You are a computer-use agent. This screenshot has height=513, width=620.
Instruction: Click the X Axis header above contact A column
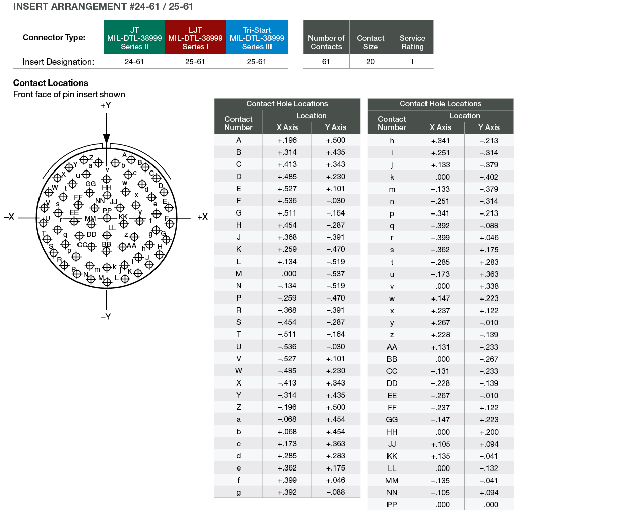tap(287, 127)
